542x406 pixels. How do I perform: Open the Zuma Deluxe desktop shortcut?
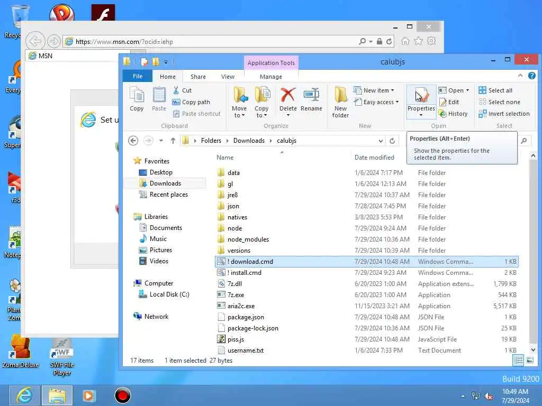[x=20, y=352]
